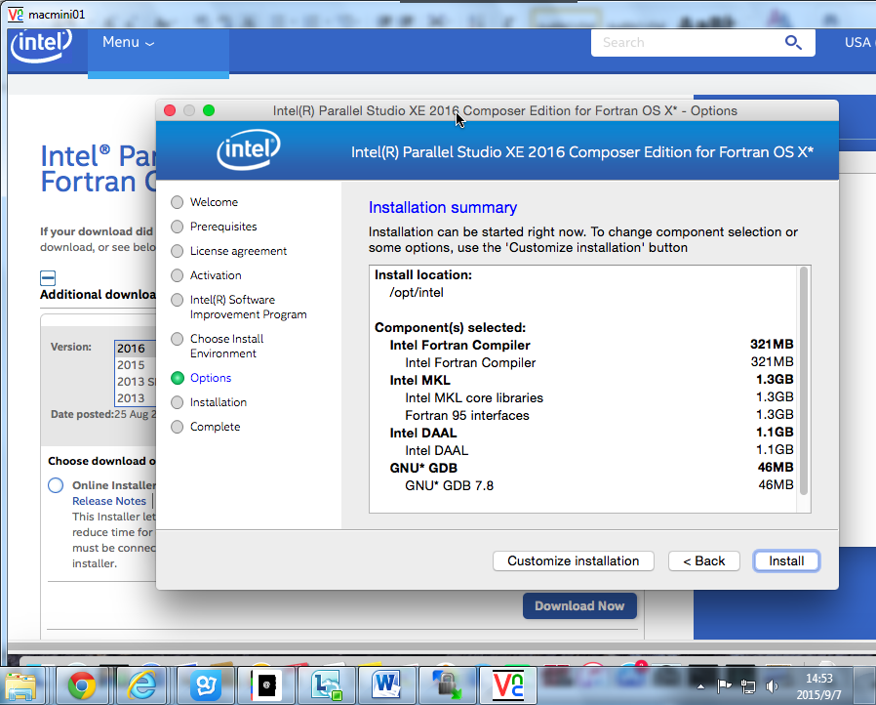The width and height of the screenshot is (876, 705).
Task: Click the search magnifier icon
Action: (x=793, y=42)
